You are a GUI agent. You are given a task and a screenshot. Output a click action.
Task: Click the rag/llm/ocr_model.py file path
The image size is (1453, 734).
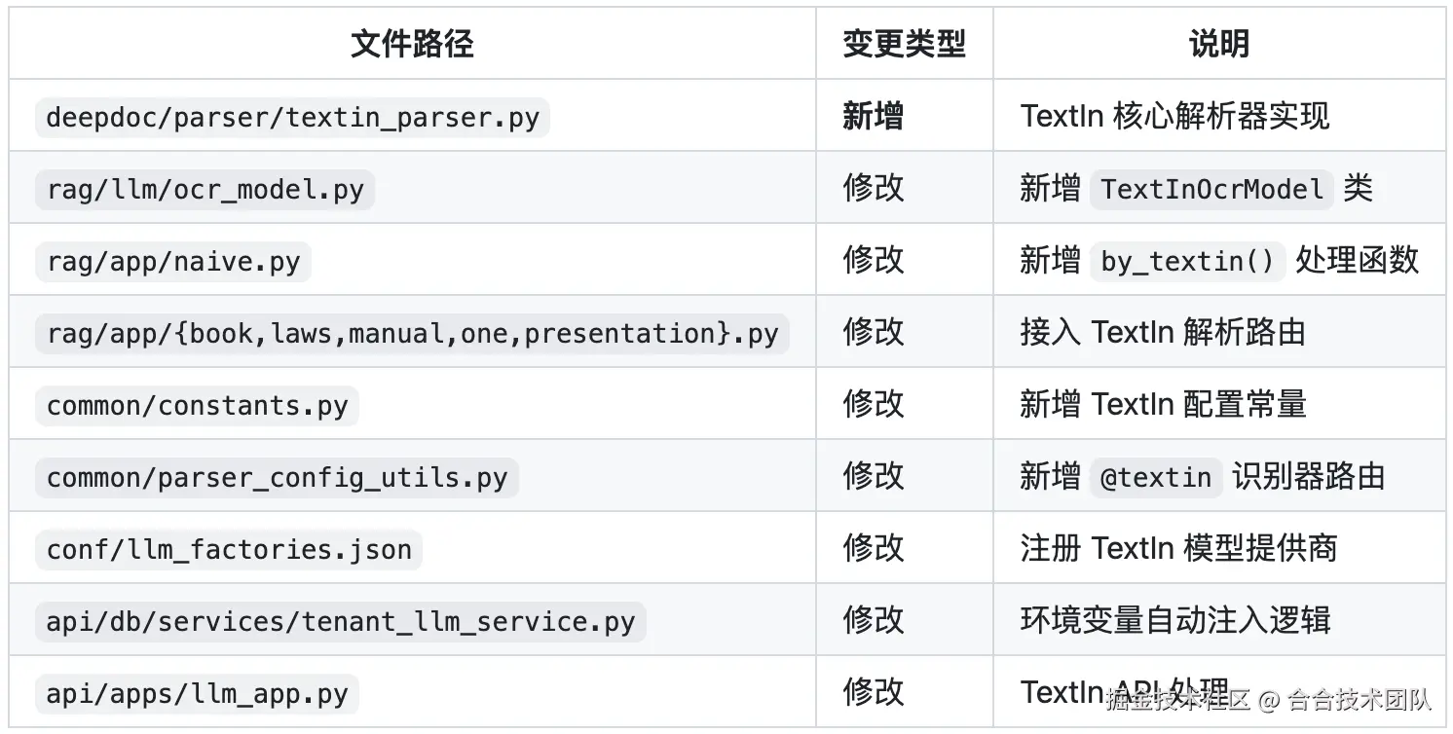tap(205, 189)
